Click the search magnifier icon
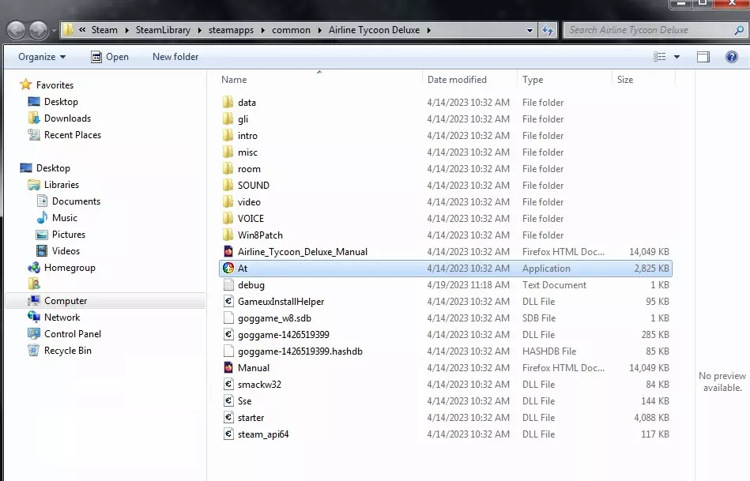The width and height of the screenshot is (750, 481). [x=739, y=30]
